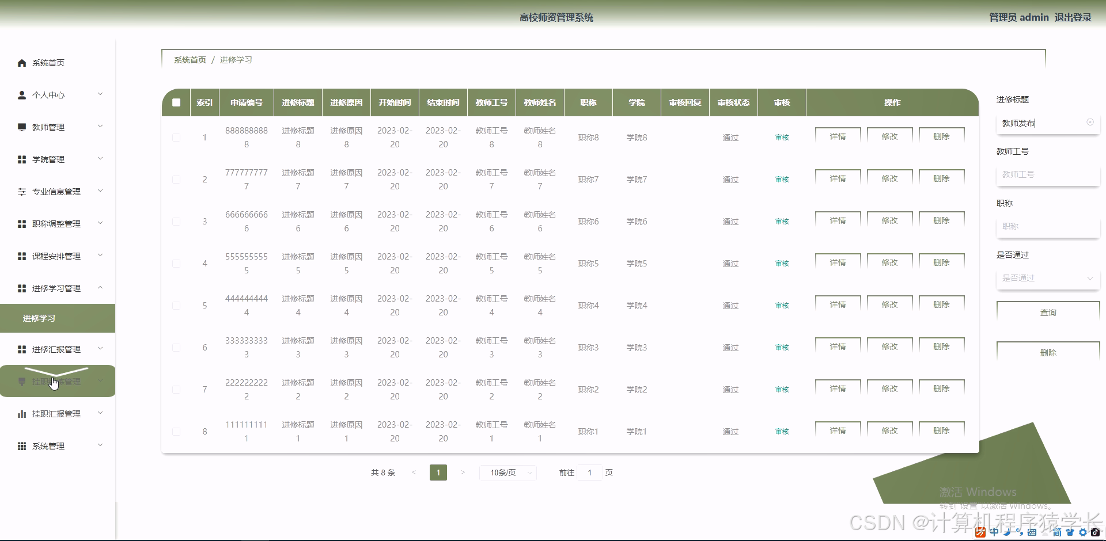Click the monitor icon for 教师管理
This screenshot has width=1106, height=541.
click(x=22, y=127)
